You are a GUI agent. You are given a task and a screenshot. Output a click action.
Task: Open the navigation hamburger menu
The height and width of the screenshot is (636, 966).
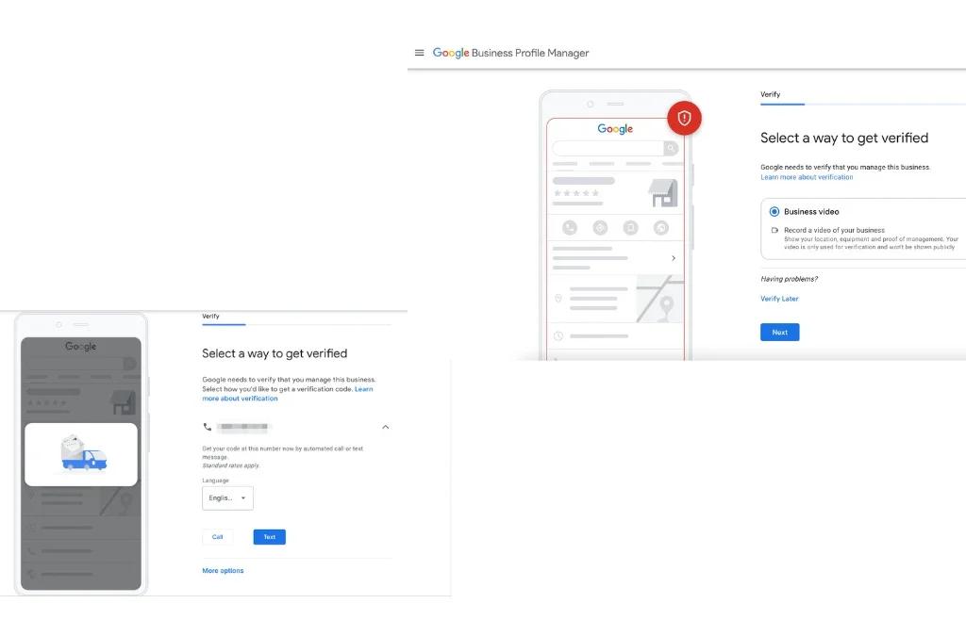pos(419,53)
